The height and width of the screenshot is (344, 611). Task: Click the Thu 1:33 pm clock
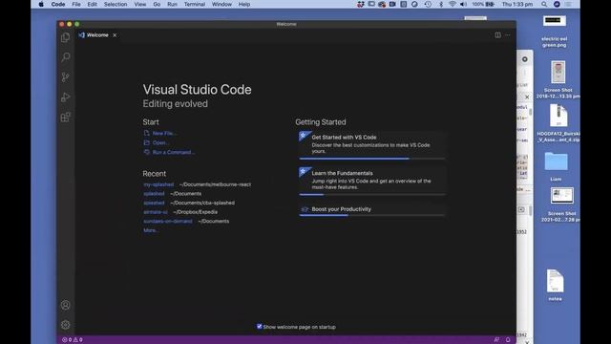tap(517, 4)
